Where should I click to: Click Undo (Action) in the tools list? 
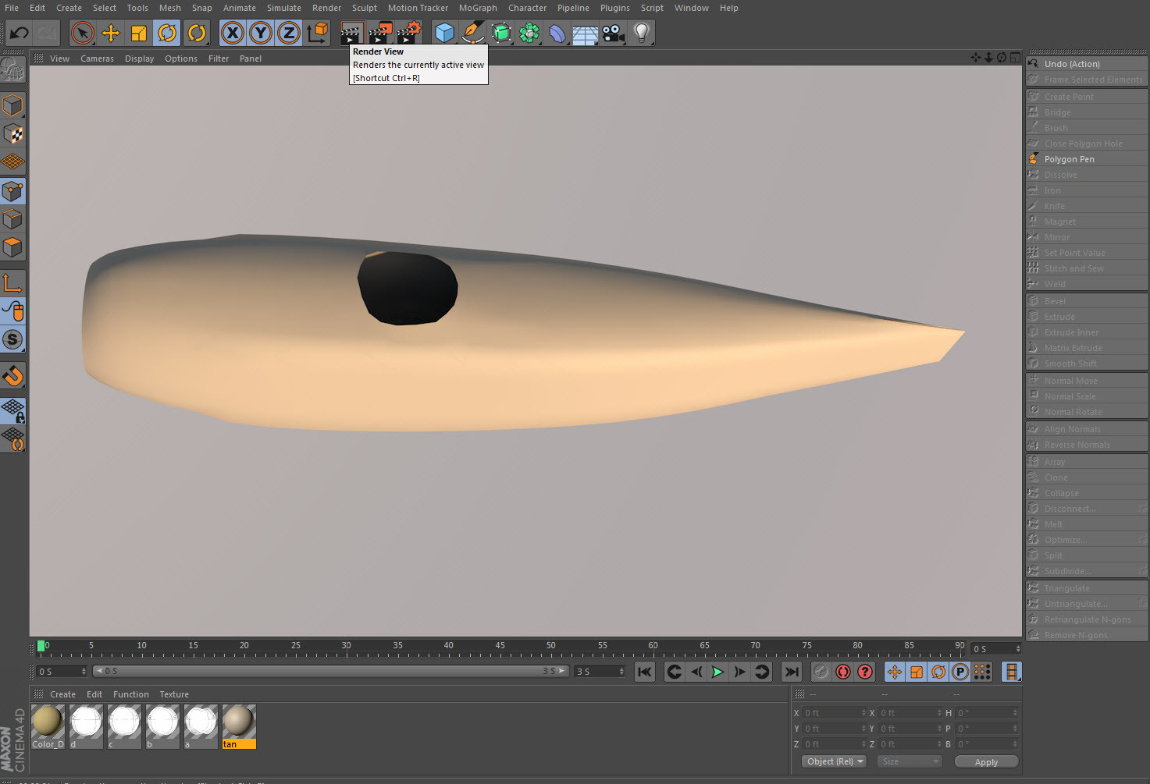pyautogui.click(x=1087, y=64)
